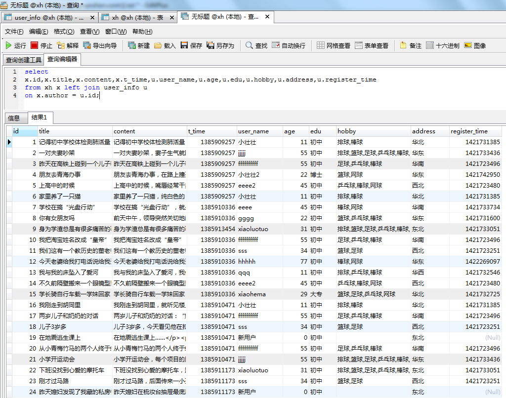This screenshot has width=506, height=398.
Task: Open the Edit (编辑) menu
Action: pos(39,32)
